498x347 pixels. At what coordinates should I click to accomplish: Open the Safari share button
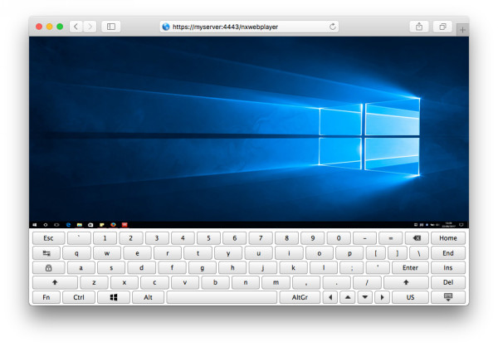click(x=419, y=27)
